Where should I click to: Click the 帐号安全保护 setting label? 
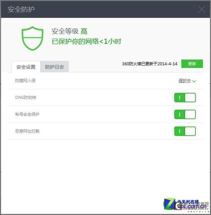coord(27,114)
